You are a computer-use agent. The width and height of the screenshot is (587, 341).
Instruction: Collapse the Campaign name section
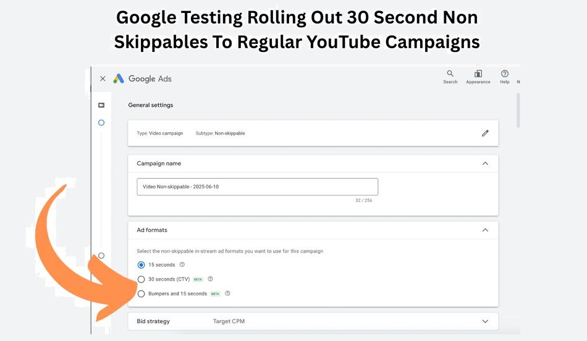tap(485, 164)
